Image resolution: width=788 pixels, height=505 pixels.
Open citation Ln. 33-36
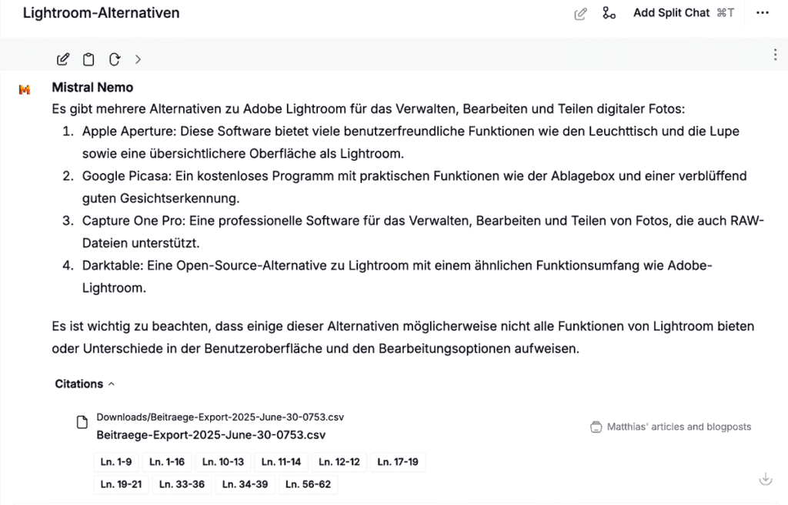click(182, 484)
